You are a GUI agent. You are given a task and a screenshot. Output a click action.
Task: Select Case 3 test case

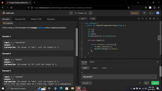point(105,68)
